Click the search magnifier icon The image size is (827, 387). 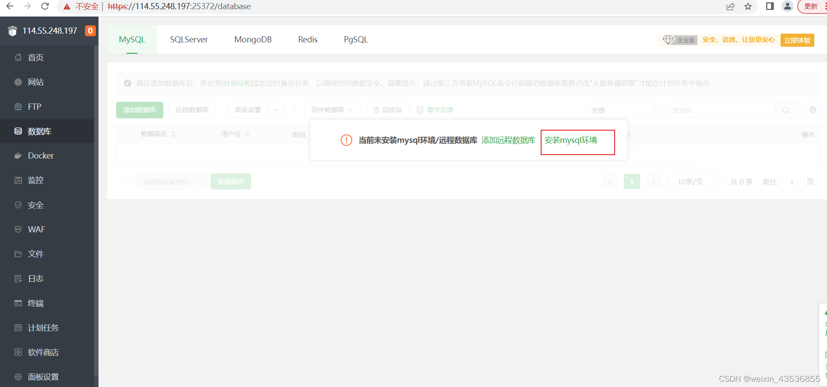[x=786, y=110]
